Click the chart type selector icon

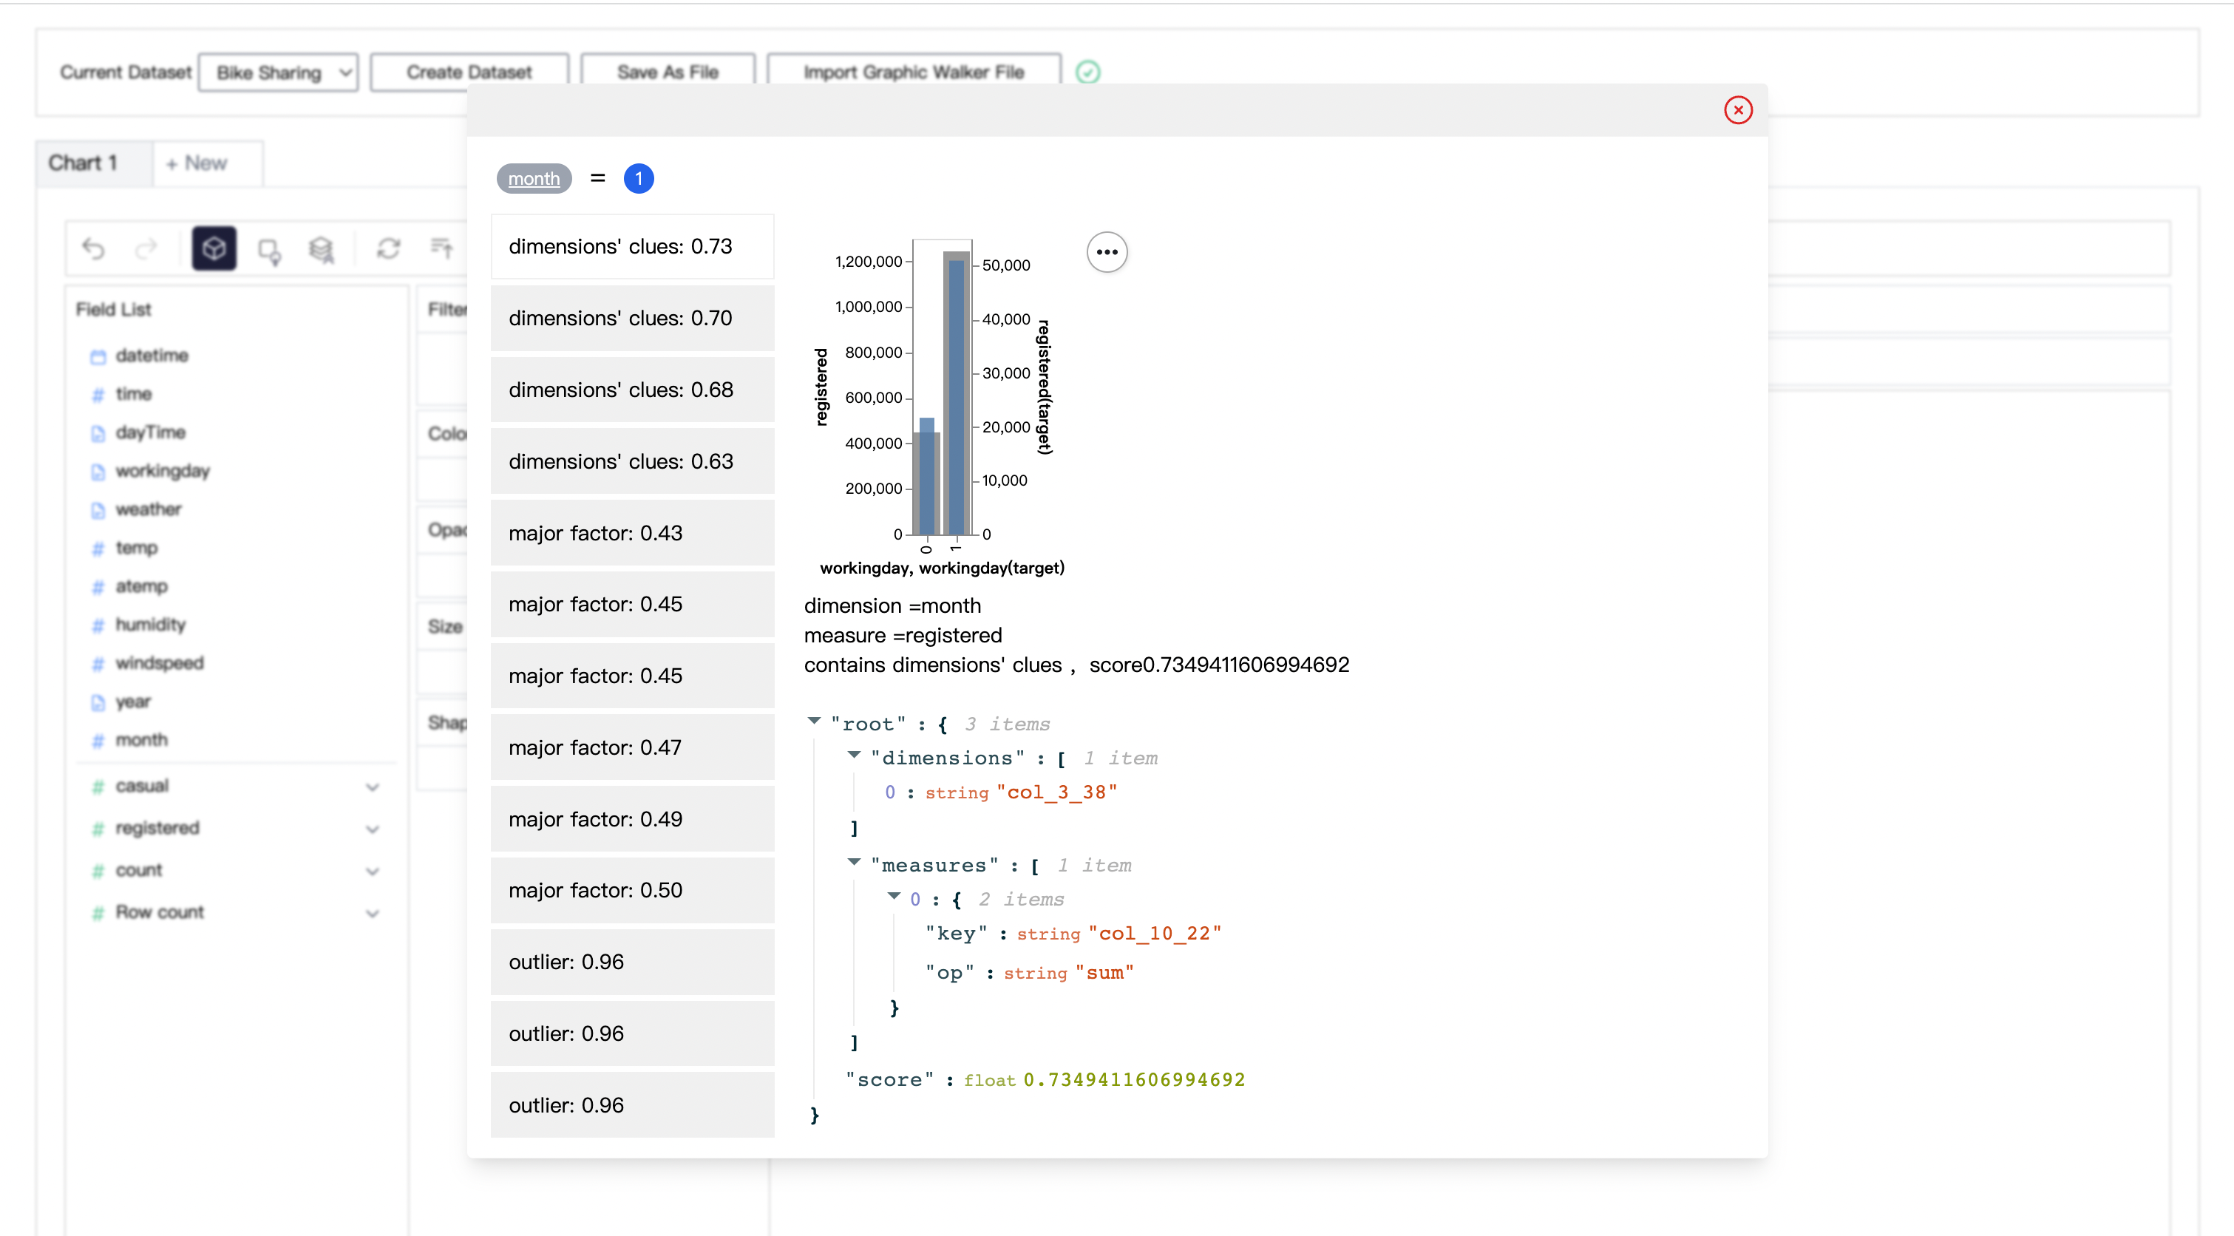click(x=214, y=248)
